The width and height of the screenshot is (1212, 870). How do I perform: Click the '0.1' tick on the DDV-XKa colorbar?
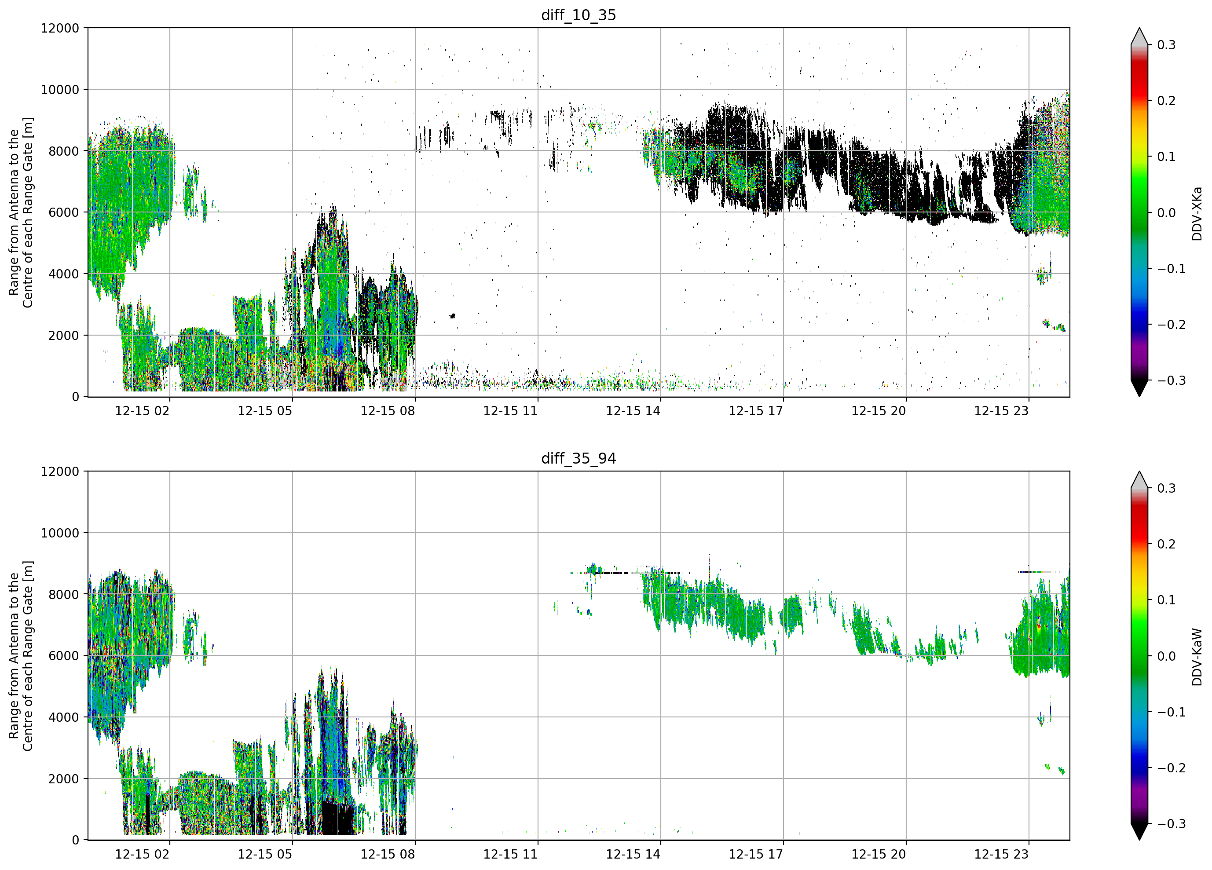click(x=1167, y=157)
